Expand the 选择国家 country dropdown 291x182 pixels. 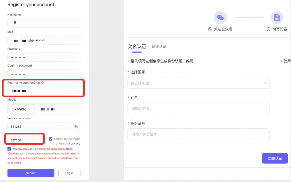point(198,83)
